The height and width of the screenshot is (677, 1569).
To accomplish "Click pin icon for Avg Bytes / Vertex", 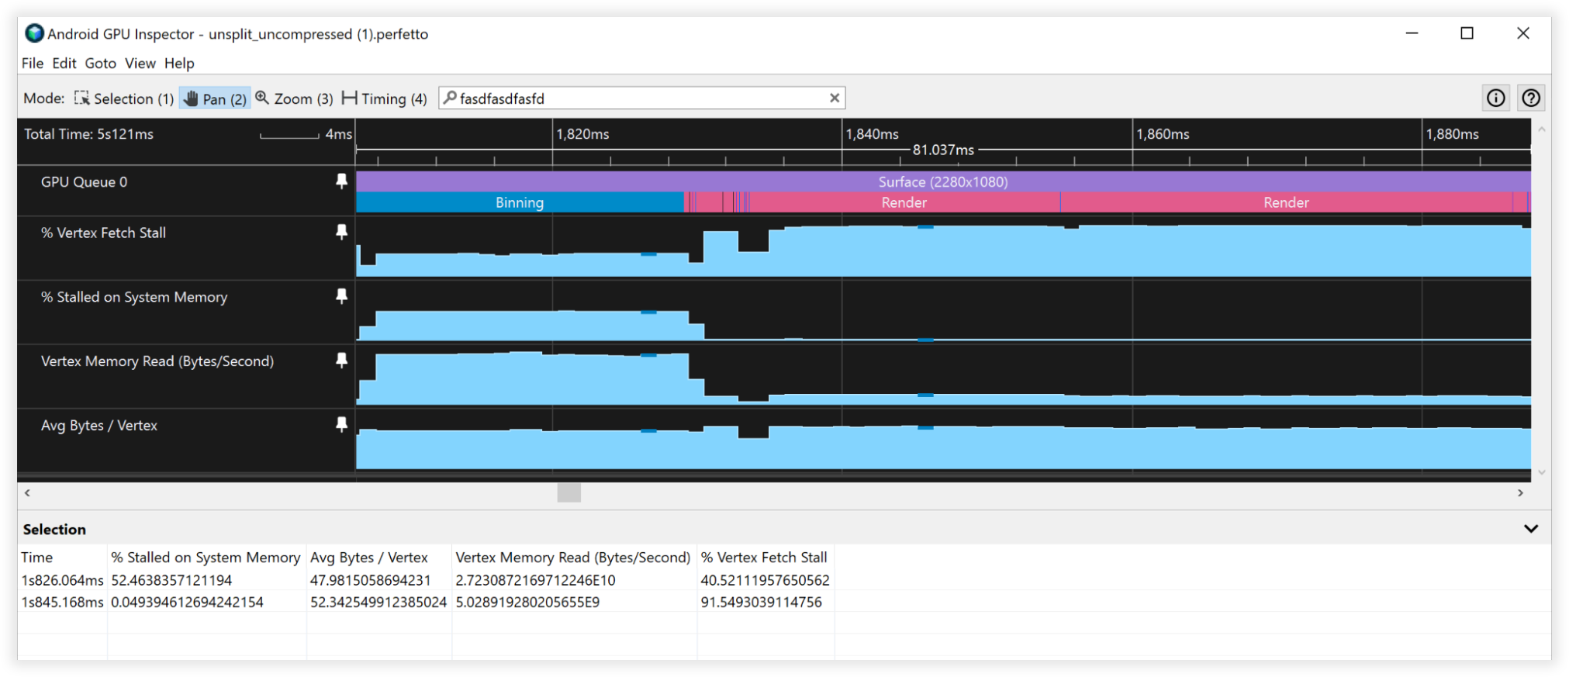I will [341, 425].
